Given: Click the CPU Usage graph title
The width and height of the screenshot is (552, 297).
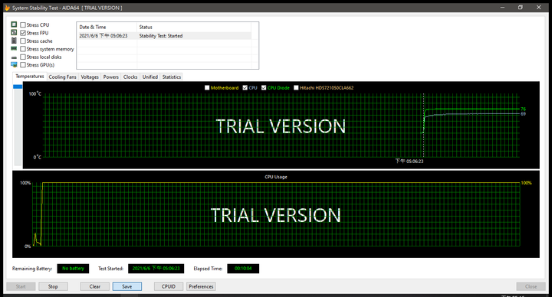Looking at the screenshot, I should 276,177.
